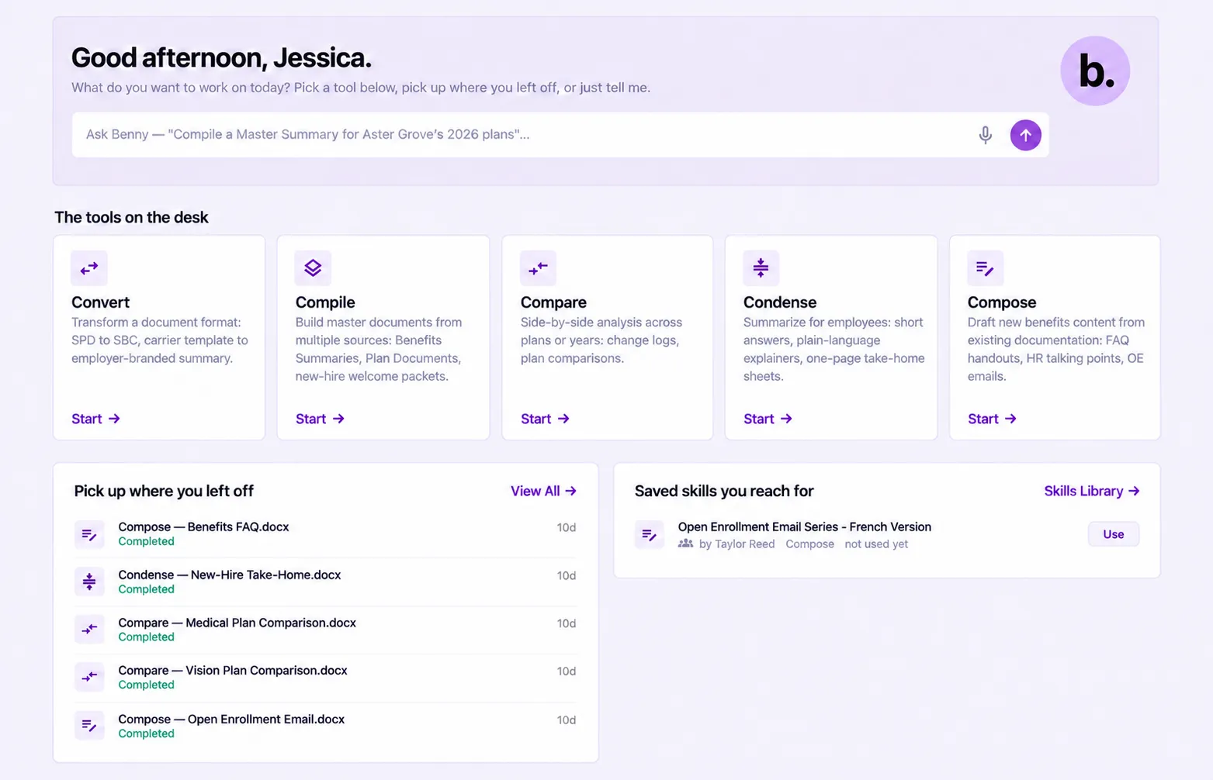Click the Benny 'b.' logo avatar
This screenshot has width=1213, height=780.
point(1095,71)
